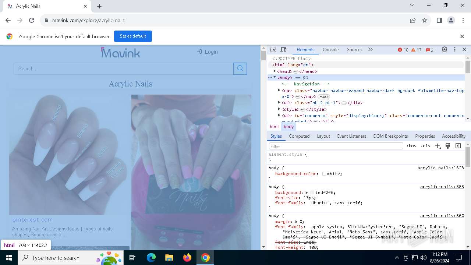This screenshot has height=265, width=471.
Task: Click the search magnifier button on Mavink
Action: tap(240, 68)
